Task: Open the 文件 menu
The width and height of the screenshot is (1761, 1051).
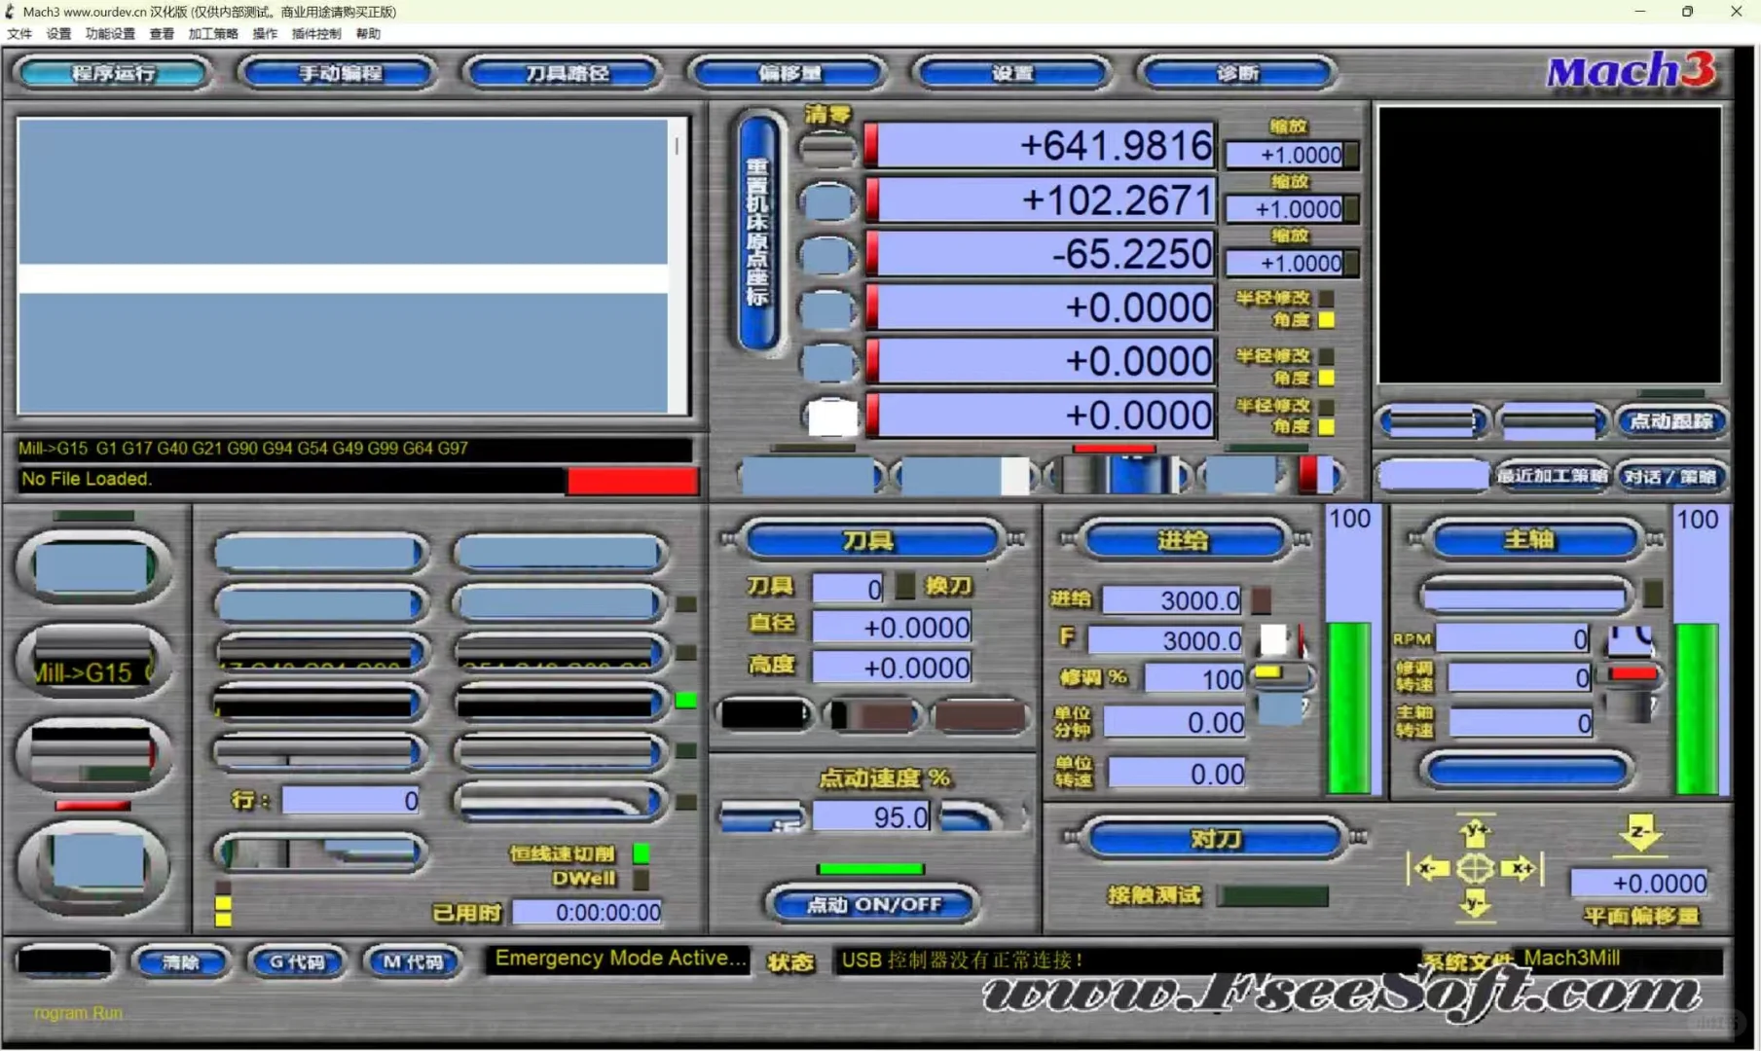Action: coord(19,34)
